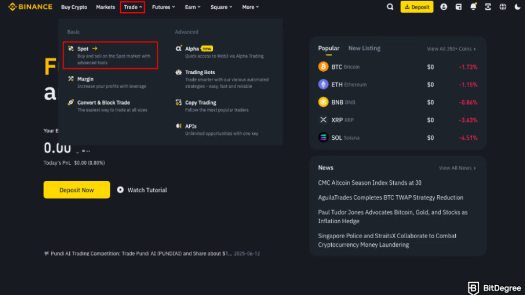Click the Trading Bots robot icon
525x295 pixels.
(x=179, y=72)
